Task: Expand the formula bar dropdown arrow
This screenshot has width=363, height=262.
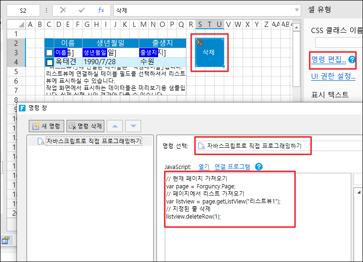Action: click(297, 10)
